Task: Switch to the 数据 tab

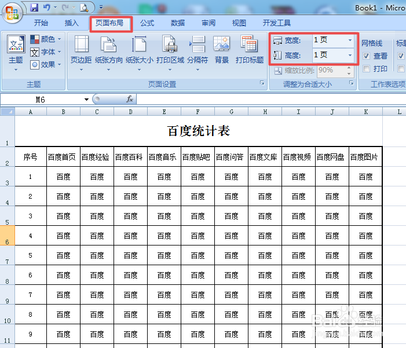Action: (x=178, y=23)
